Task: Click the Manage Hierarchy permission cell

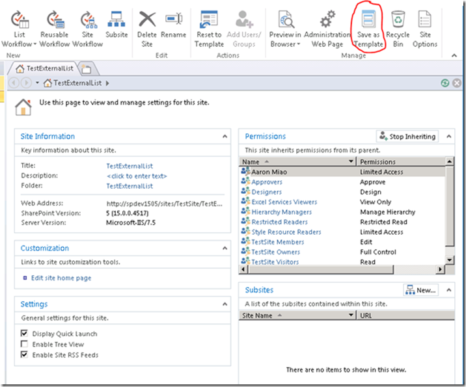Action: [387, 212]
